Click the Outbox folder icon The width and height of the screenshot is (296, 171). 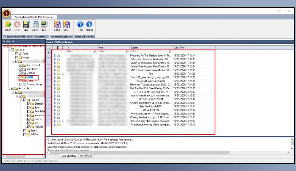(24, 73)
